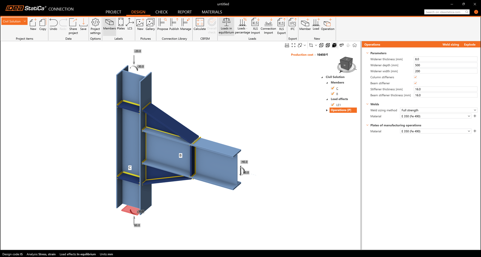Click the Widener thickness input field

[445, 59]
